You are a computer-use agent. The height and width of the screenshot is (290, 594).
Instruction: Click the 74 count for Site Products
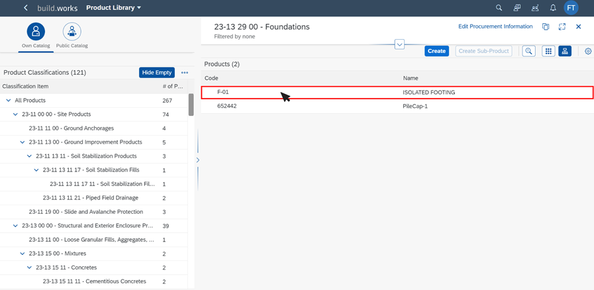pyautogui.click(x=166, y=115)
